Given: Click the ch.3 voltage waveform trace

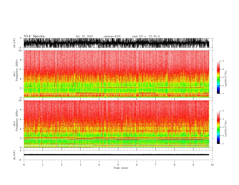Looking at the screenshot, I should [x=116, y=155].
